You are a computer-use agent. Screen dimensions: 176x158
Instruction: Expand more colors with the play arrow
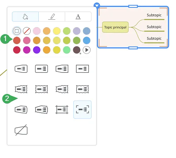pyautogui.click(x=87, y=50)
